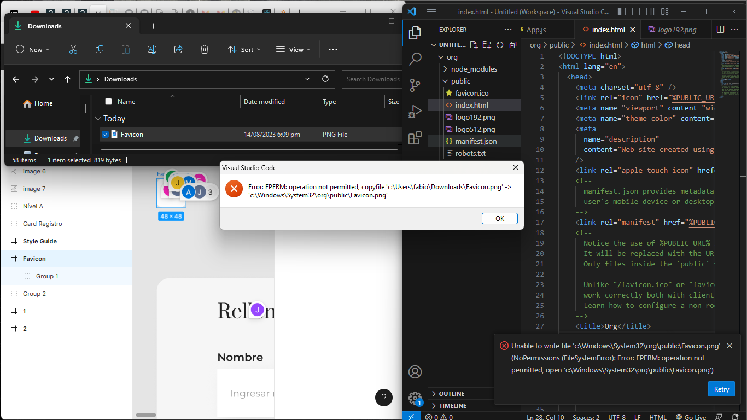Expand the address bar history dropdown

coord(307,79)
